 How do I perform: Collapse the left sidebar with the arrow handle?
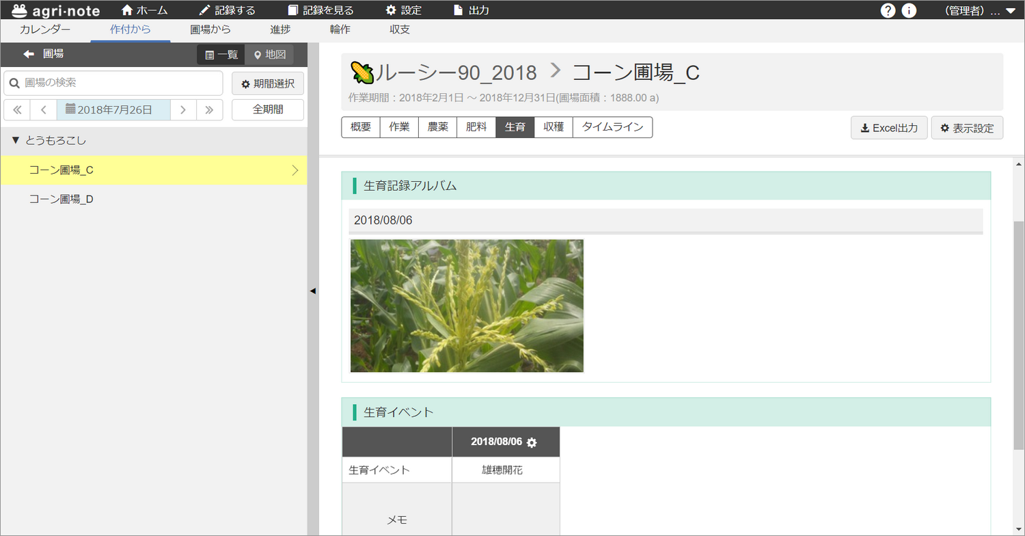pos(313,291)
